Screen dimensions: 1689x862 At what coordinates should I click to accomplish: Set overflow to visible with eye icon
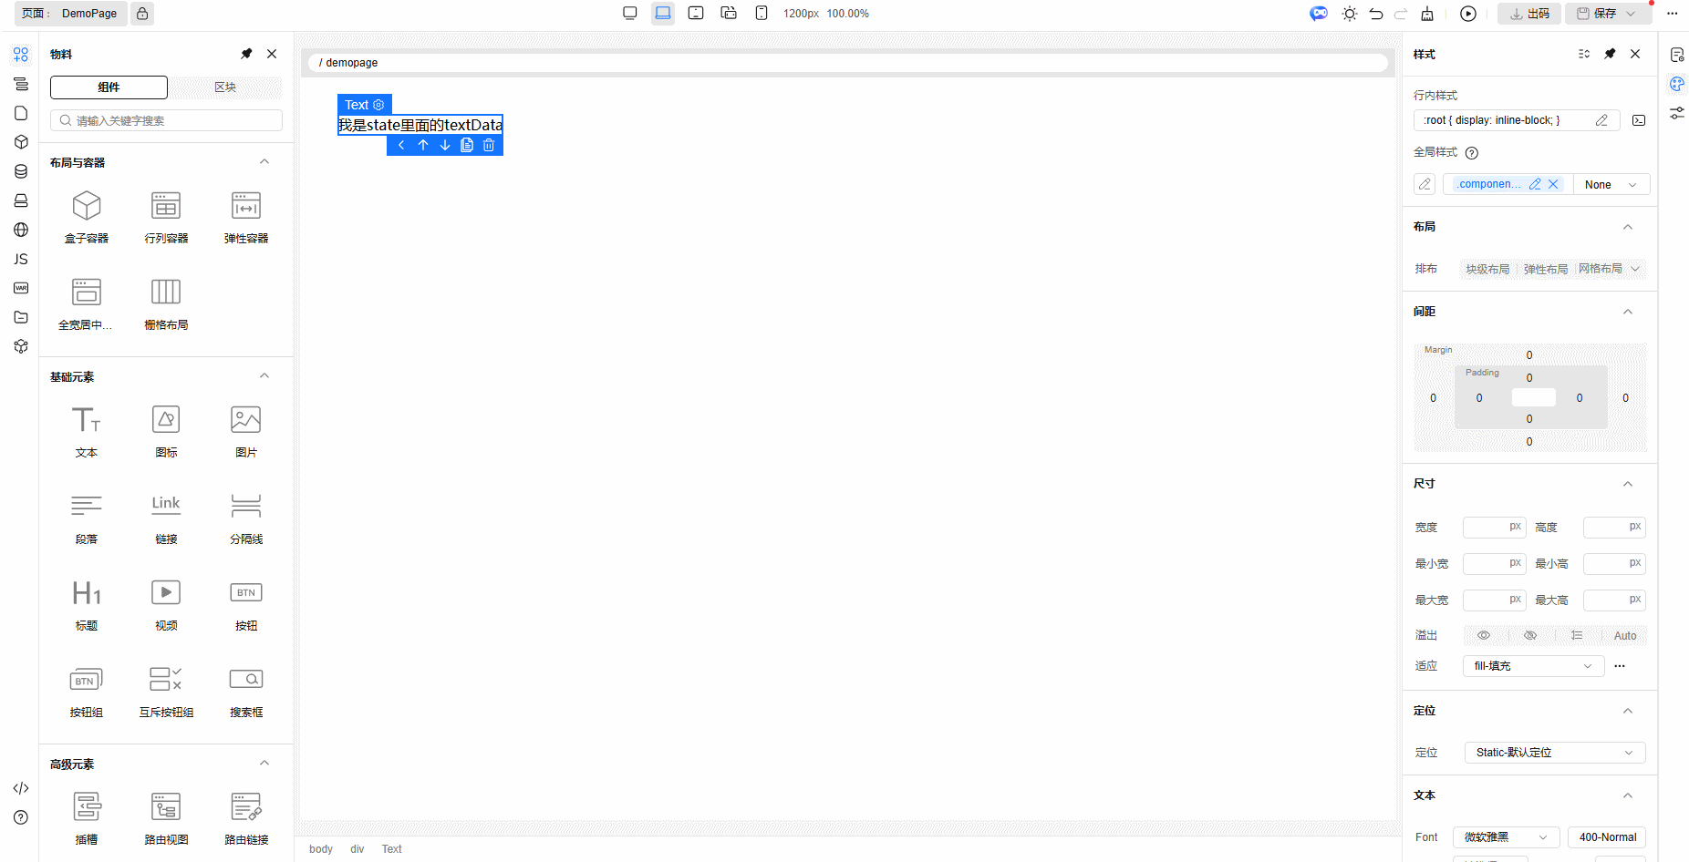pyautogui.click(x=1484, y=636)
